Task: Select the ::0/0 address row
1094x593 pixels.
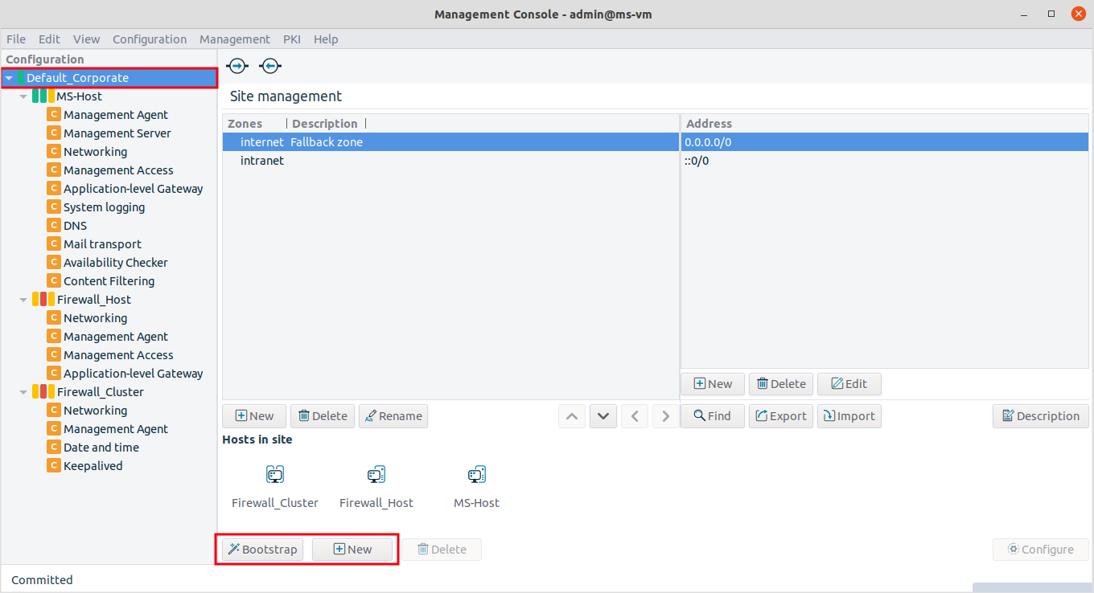Action: (885, 161)
